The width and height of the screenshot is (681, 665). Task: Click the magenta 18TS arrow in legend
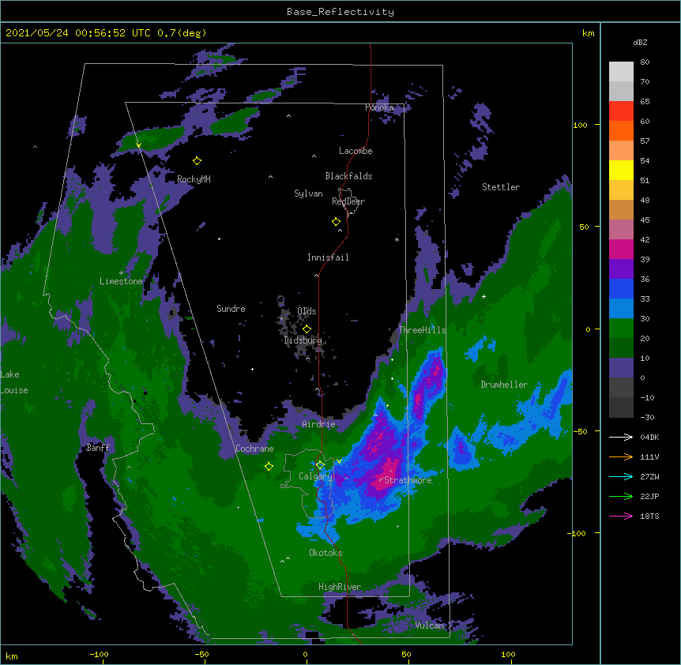pyautogui.click(x=621, y=516)
